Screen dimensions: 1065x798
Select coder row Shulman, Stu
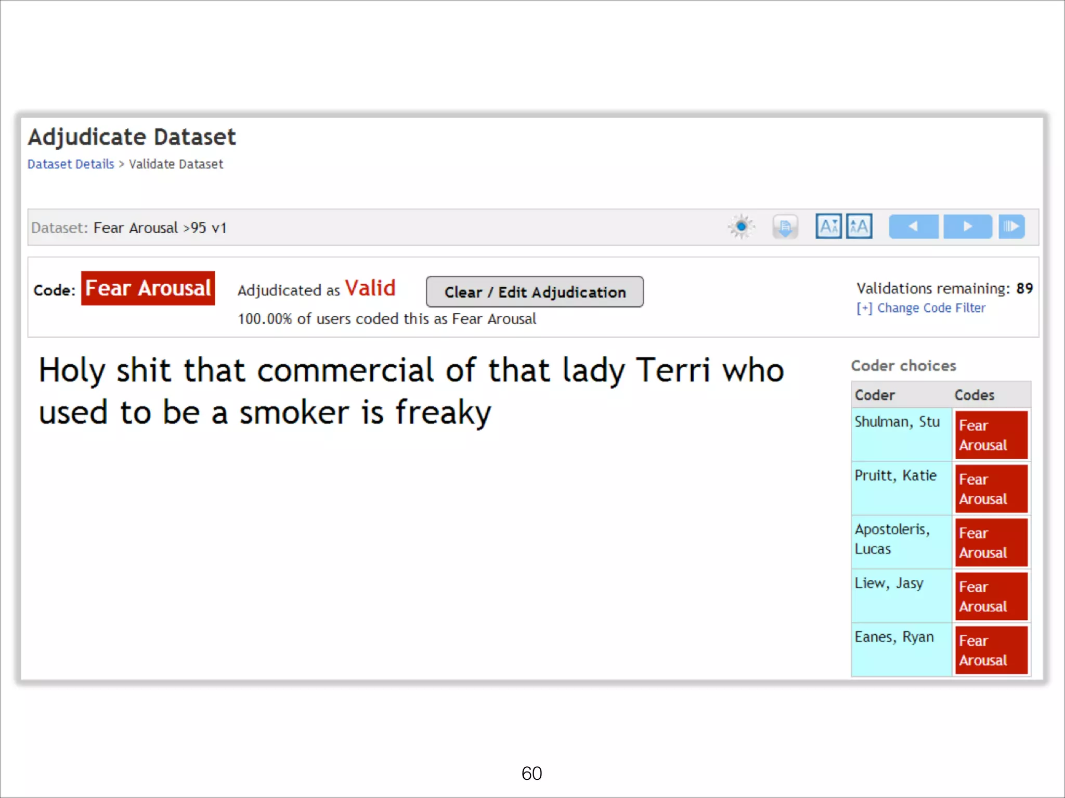tap(897, 422)
